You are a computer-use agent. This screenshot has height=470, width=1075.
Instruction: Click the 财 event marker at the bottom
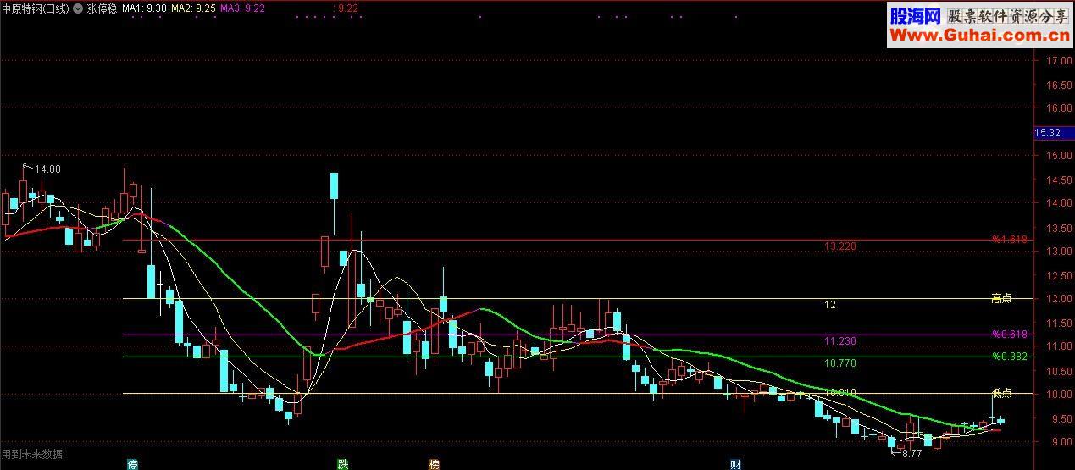click(x=735, y=464)
